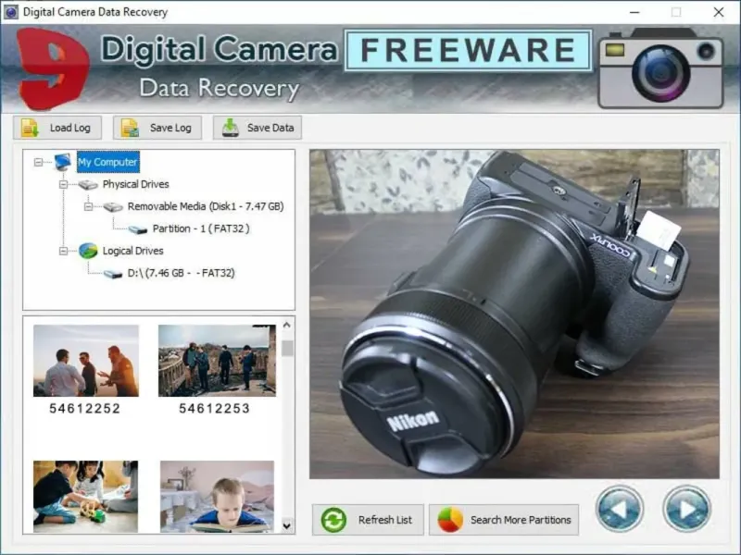Collapse the Removable Media (Disk1) node
This screenshot has width=741, height=555.
88,206
